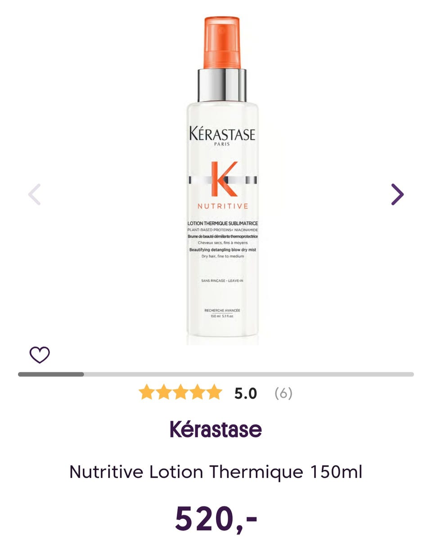Click the fifth yellow rating star
Viewport: 432px width, 548px height.
214,392
